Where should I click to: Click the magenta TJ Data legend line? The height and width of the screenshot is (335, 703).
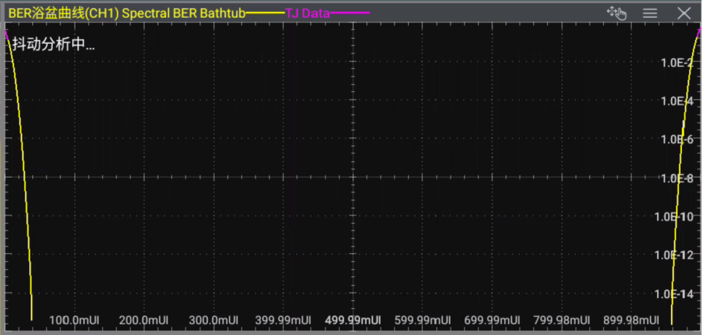click(350, 13)
